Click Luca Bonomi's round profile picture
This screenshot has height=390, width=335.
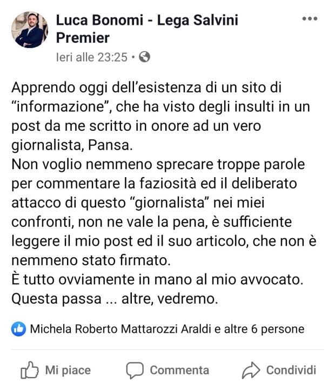[30, 30]
